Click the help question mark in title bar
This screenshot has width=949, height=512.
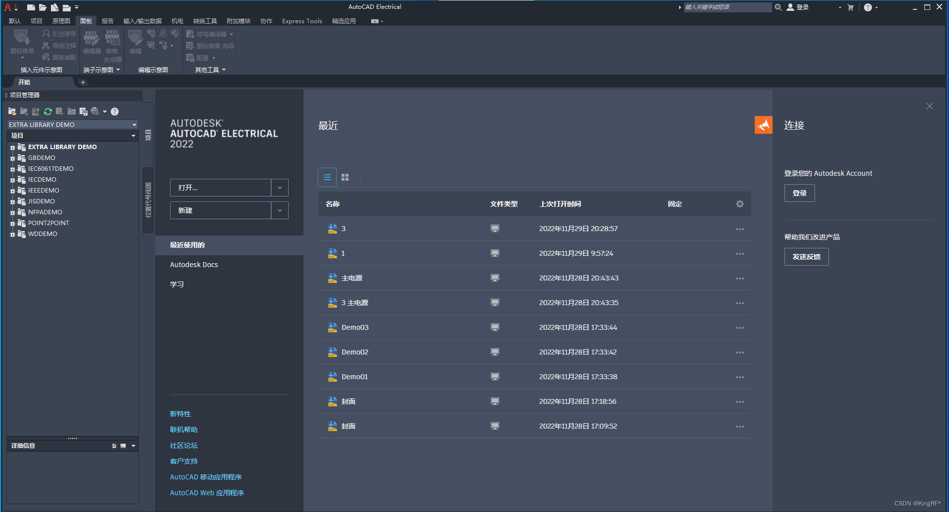(868, 7)
